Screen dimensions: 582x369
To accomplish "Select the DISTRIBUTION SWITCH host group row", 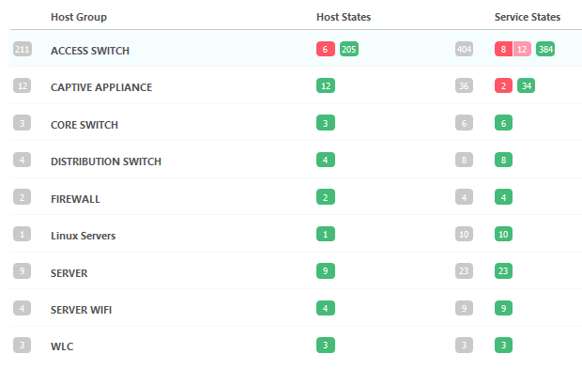I will point(296,160).
